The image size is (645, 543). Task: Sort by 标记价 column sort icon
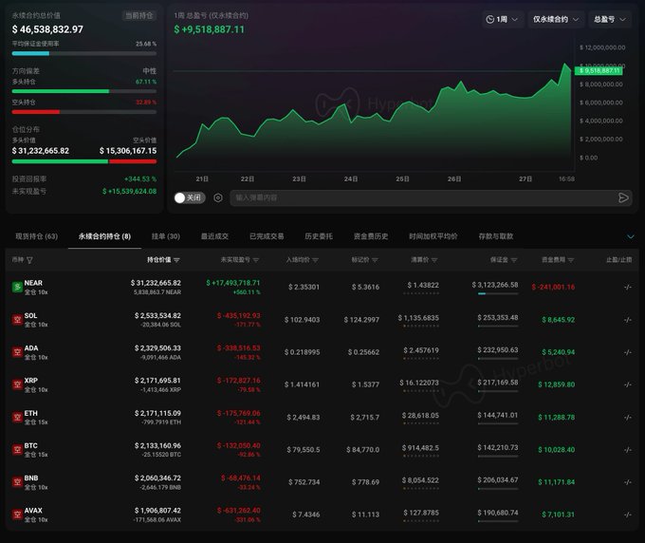pyautogui.click(x=375, y=260)
